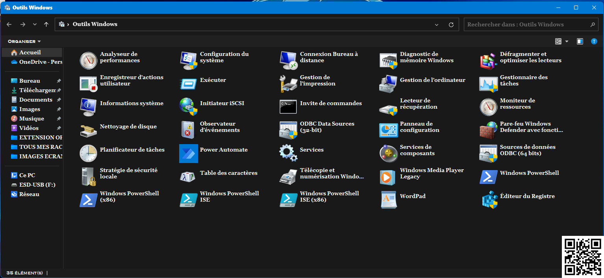
Task: Open Moniteur de ressources icon
Action: point(488,107)
